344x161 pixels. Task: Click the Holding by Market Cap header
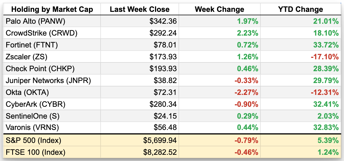(52, 9)
